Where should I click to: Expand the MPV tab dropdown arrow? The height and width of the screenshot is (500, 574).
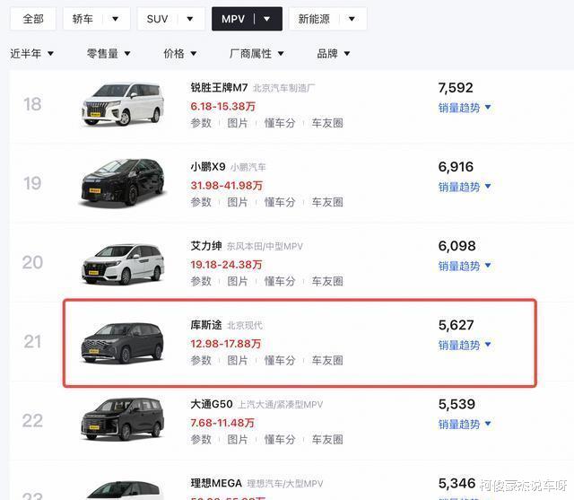pyautogui.click(x=266, y=19)
